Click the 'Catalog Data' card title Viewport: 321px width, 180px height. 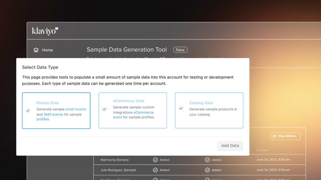click(x=201, y=103)
